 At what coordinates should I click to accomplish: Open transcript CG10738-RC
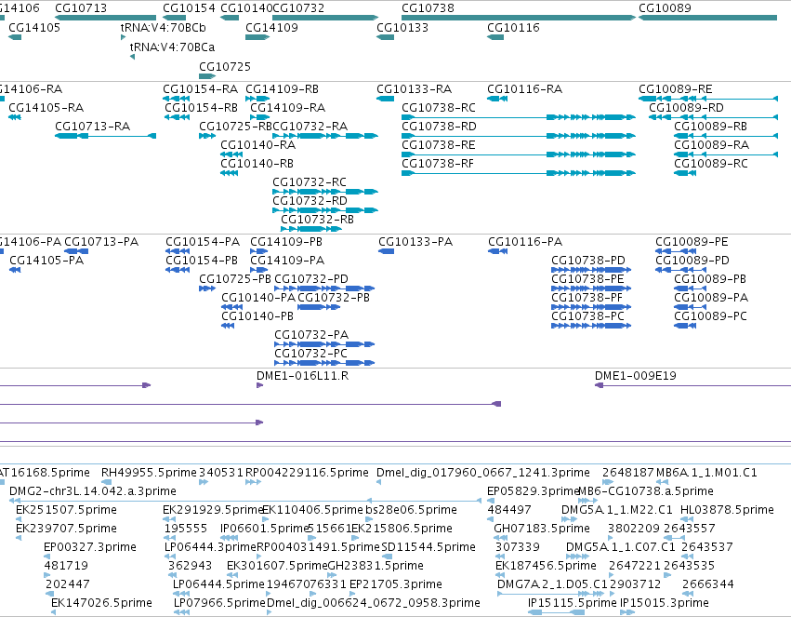[x=439, y=108]
